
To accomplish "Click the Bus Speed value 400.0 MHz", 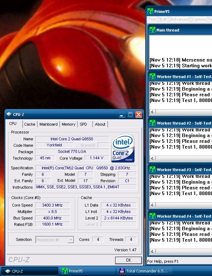I will pos(53,218).
